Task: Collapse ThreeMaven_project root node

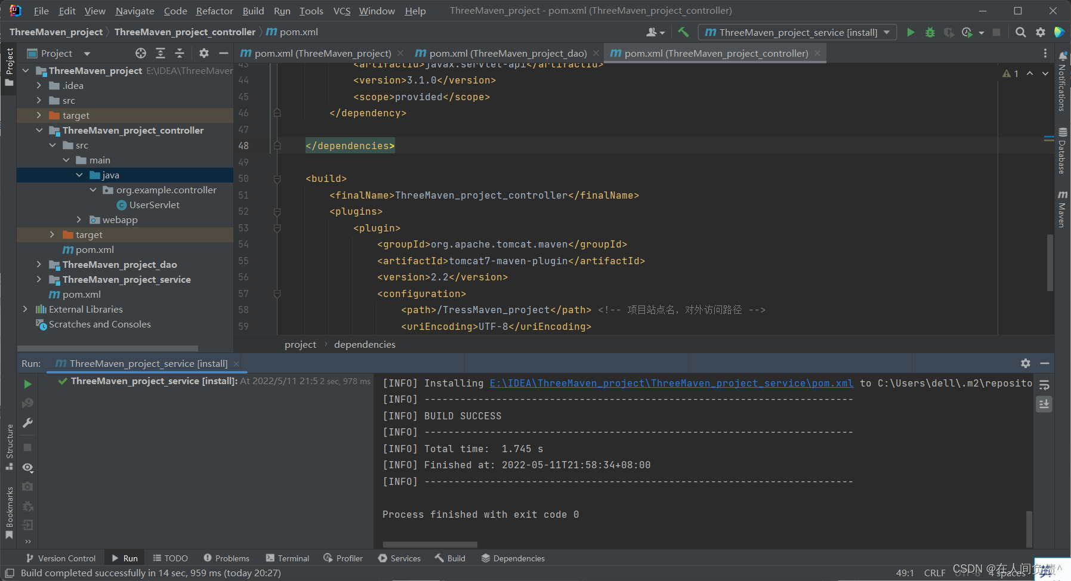Action: pos(26,70)
